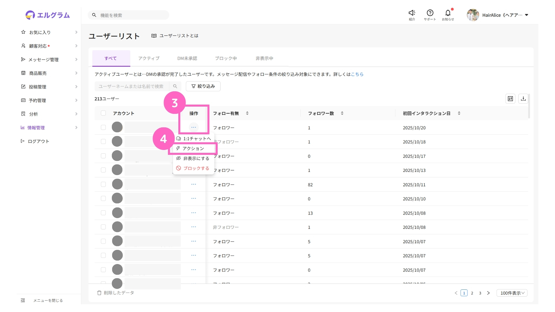Click the download export icon
The image size is (555, 312).
pos(523,99)
